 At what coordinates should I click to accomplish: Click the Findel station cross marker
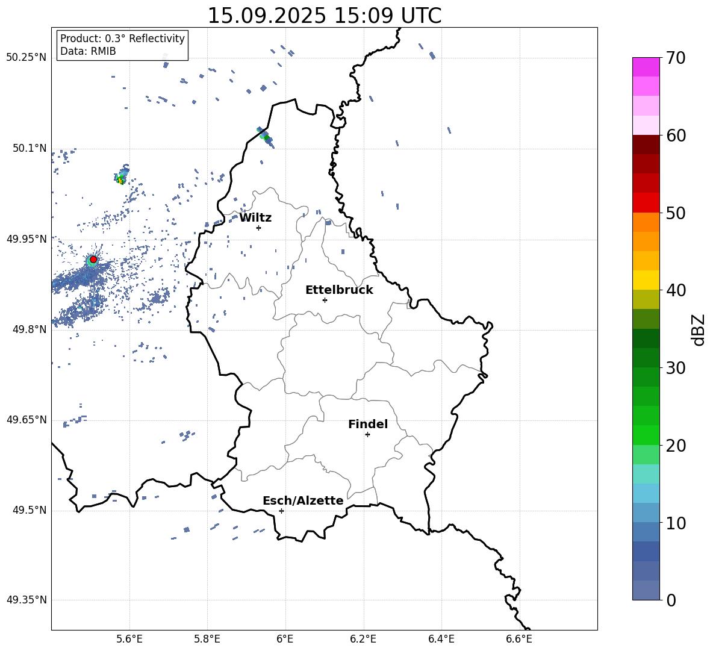[367, 434]
